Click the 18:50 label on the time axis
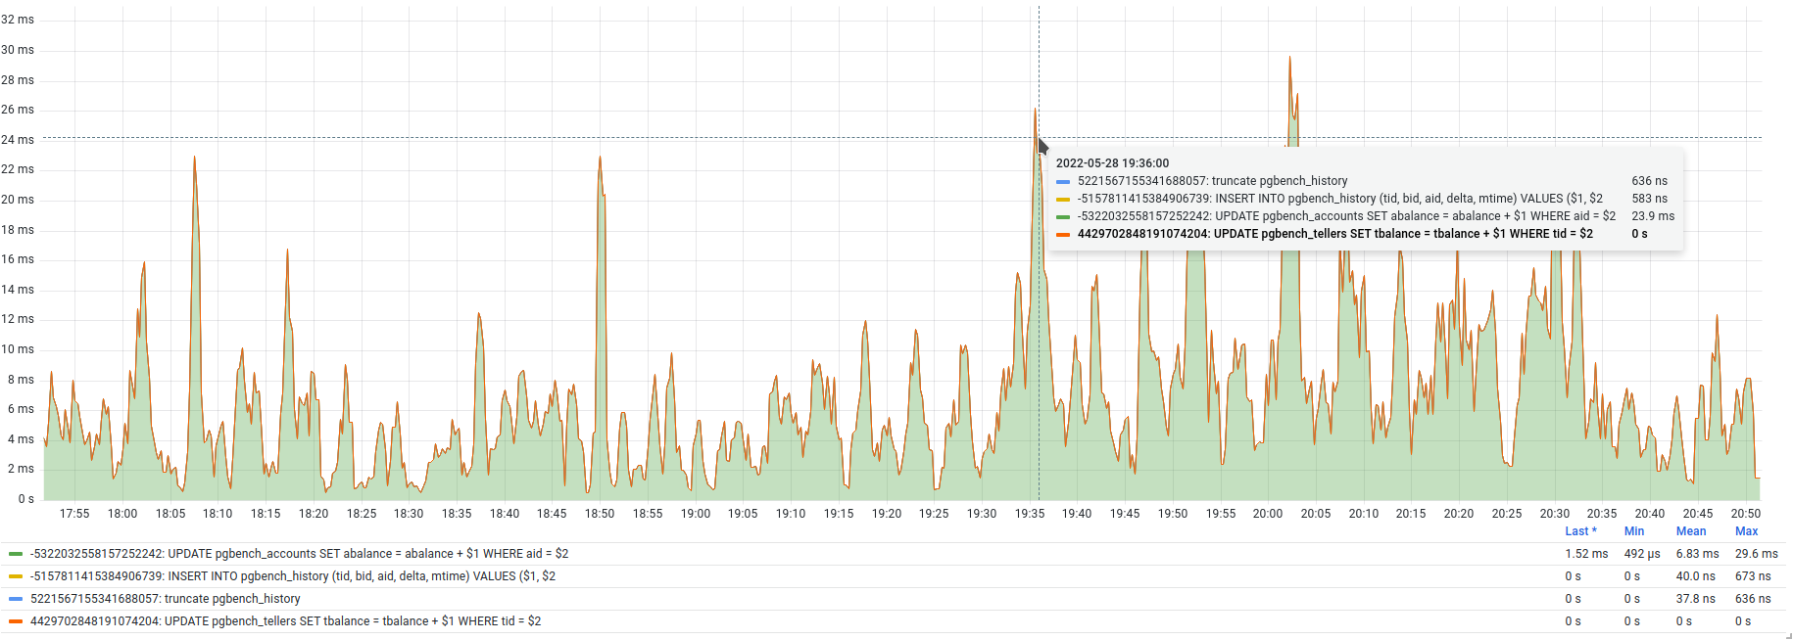This screenshot has height=640, width=1793. (600, 514)
